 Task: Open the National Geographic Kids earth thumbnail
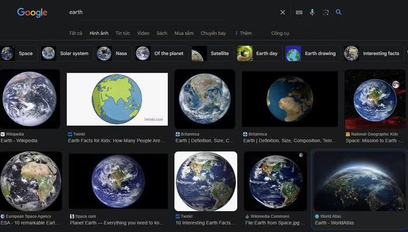point(375,99)
